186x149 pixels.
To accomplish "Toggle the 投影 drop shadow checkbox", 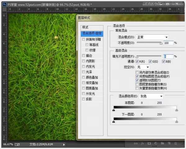I will tap(83, 99).
